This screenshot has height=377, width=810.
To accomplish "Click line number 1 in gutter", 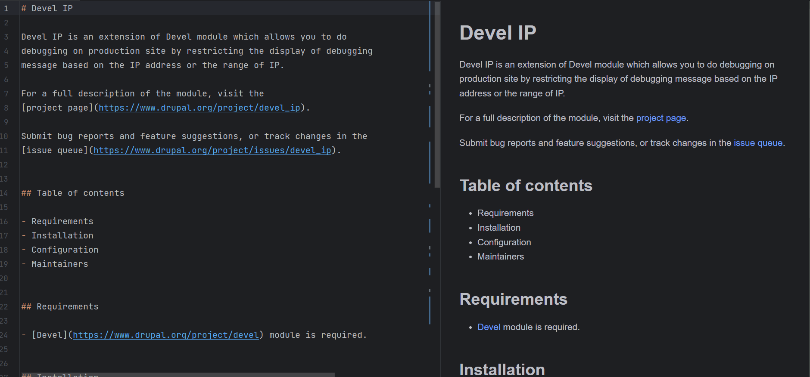I will (6, 8).
